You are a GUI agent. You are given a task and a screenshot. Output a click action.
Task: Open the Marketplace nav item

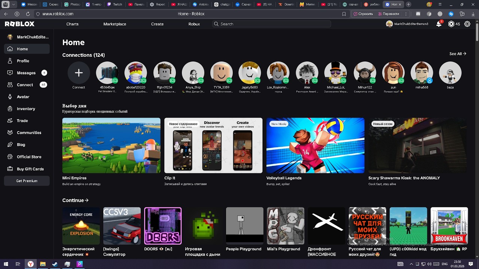point(115,24)
